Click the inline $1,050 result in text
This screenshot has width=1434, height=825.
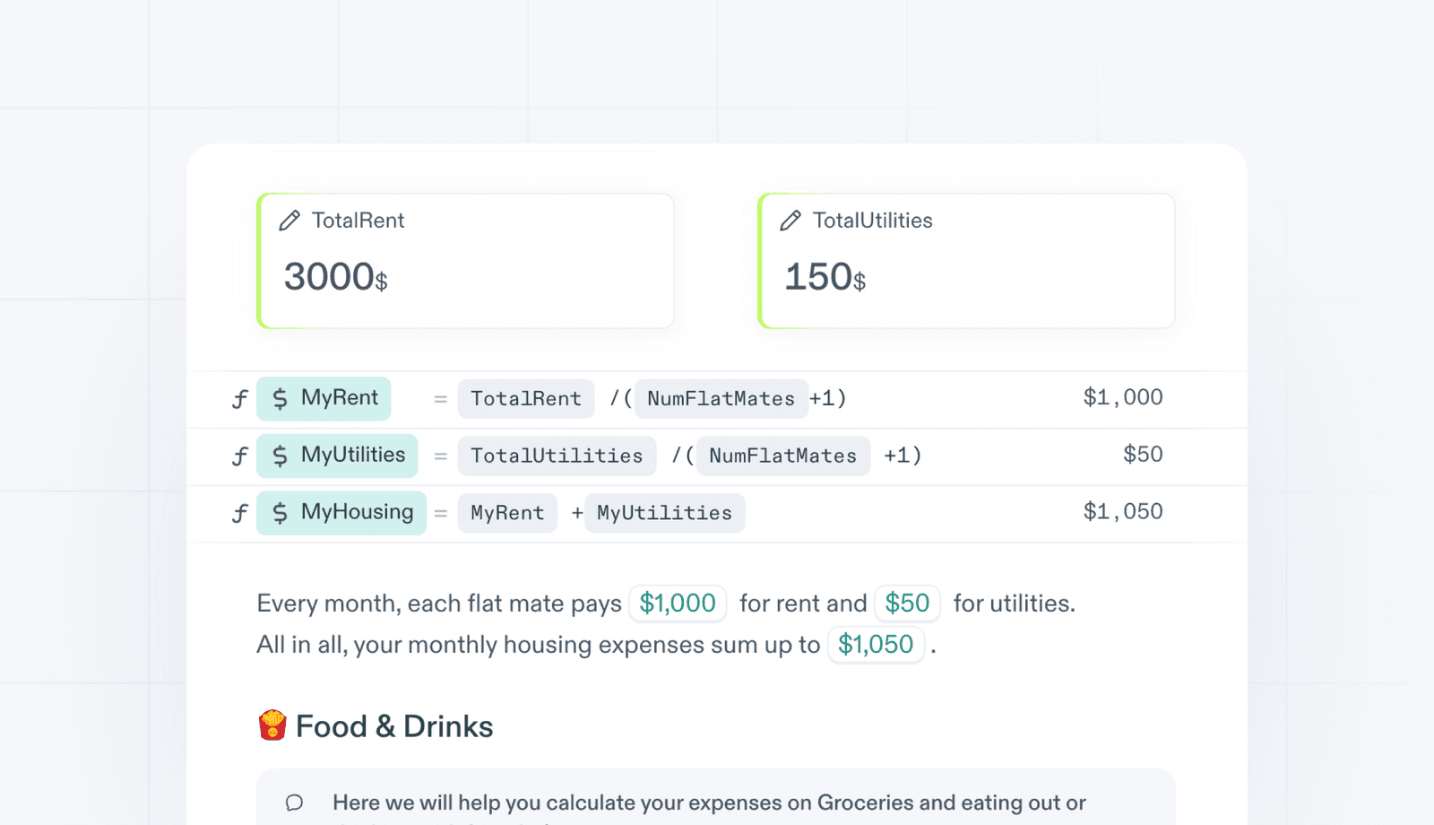(876, 645)
